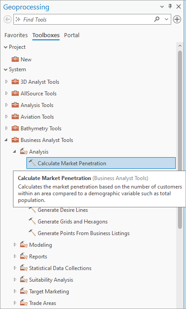Click the Modeling toolset icon
186x309 pixels.
pyautogui.click(x=24, y=245)
